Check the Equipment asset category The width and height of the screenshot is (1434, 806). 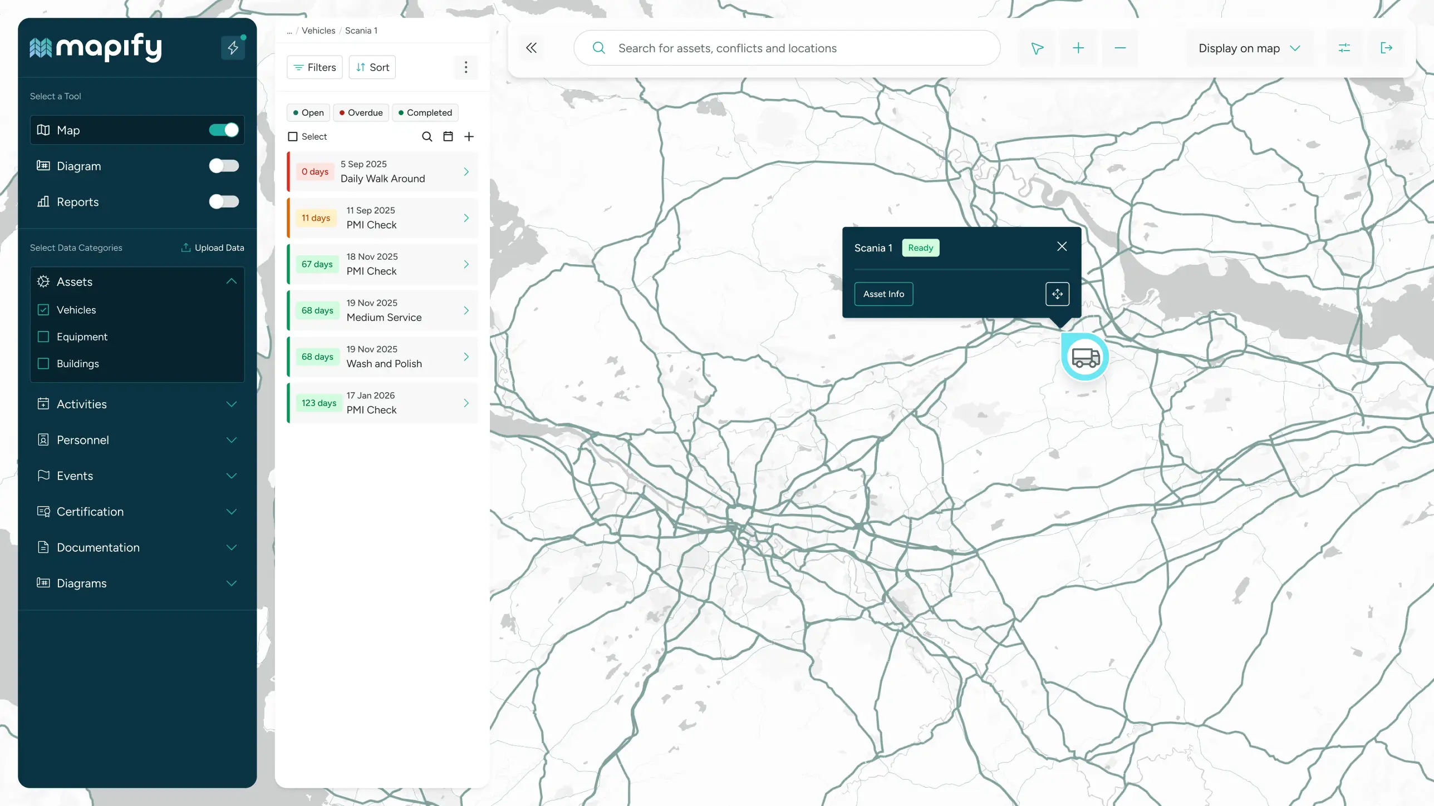point(43,337)
